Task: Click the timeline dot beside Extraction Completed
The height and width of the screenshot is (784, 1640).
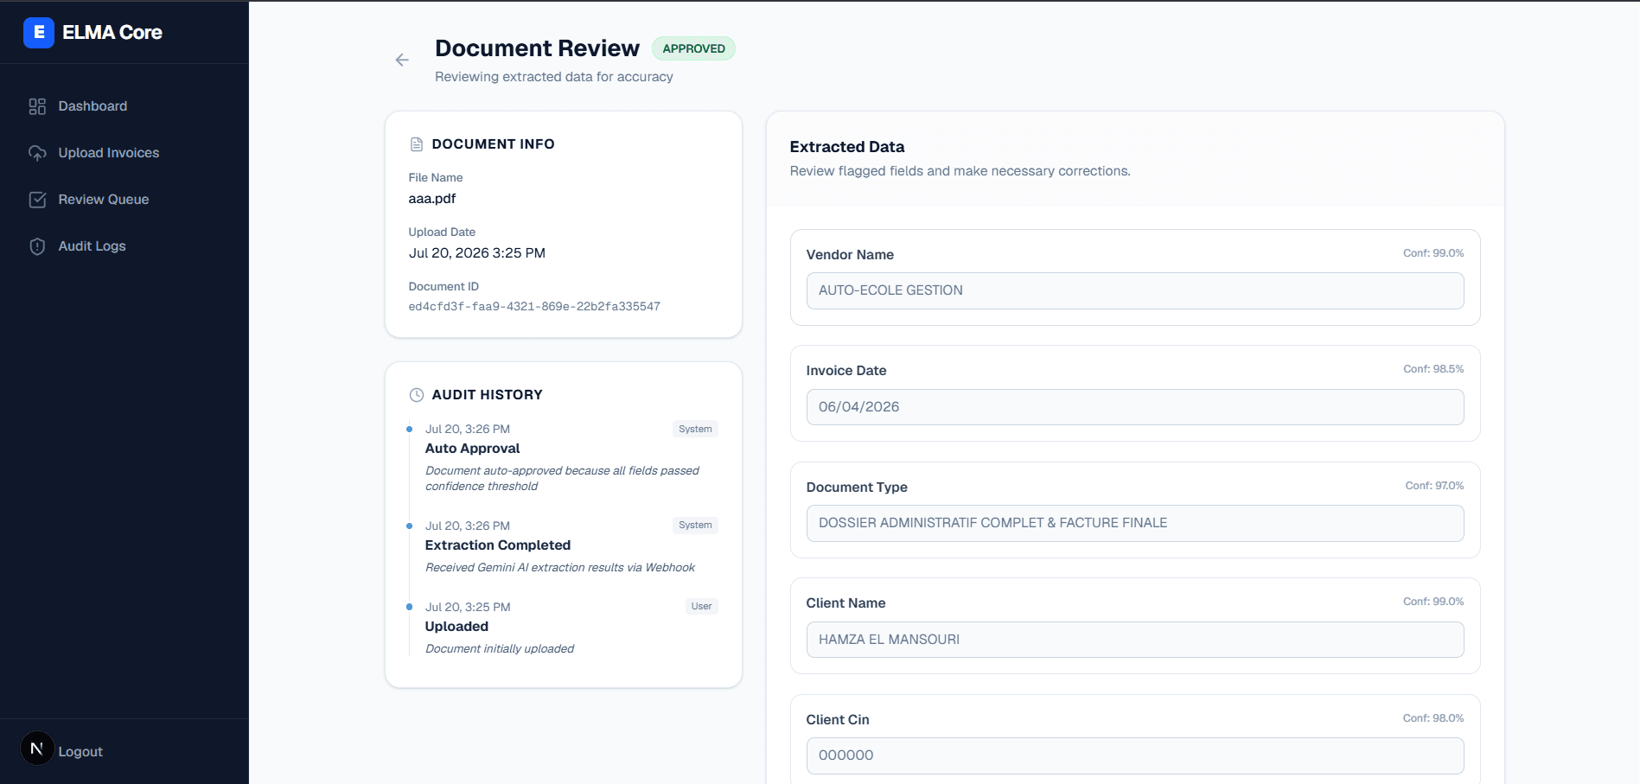Action: tap(409, 526)
